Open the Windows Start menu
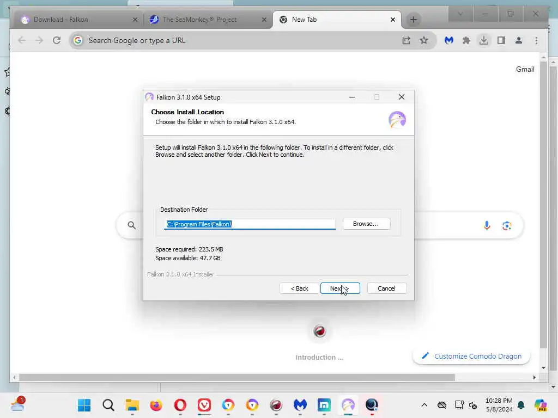558x418 pixels. (84, 405)
